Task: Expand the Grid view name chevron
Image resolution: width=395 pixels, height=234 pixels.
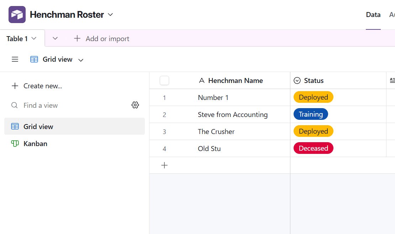Action: 81,60
